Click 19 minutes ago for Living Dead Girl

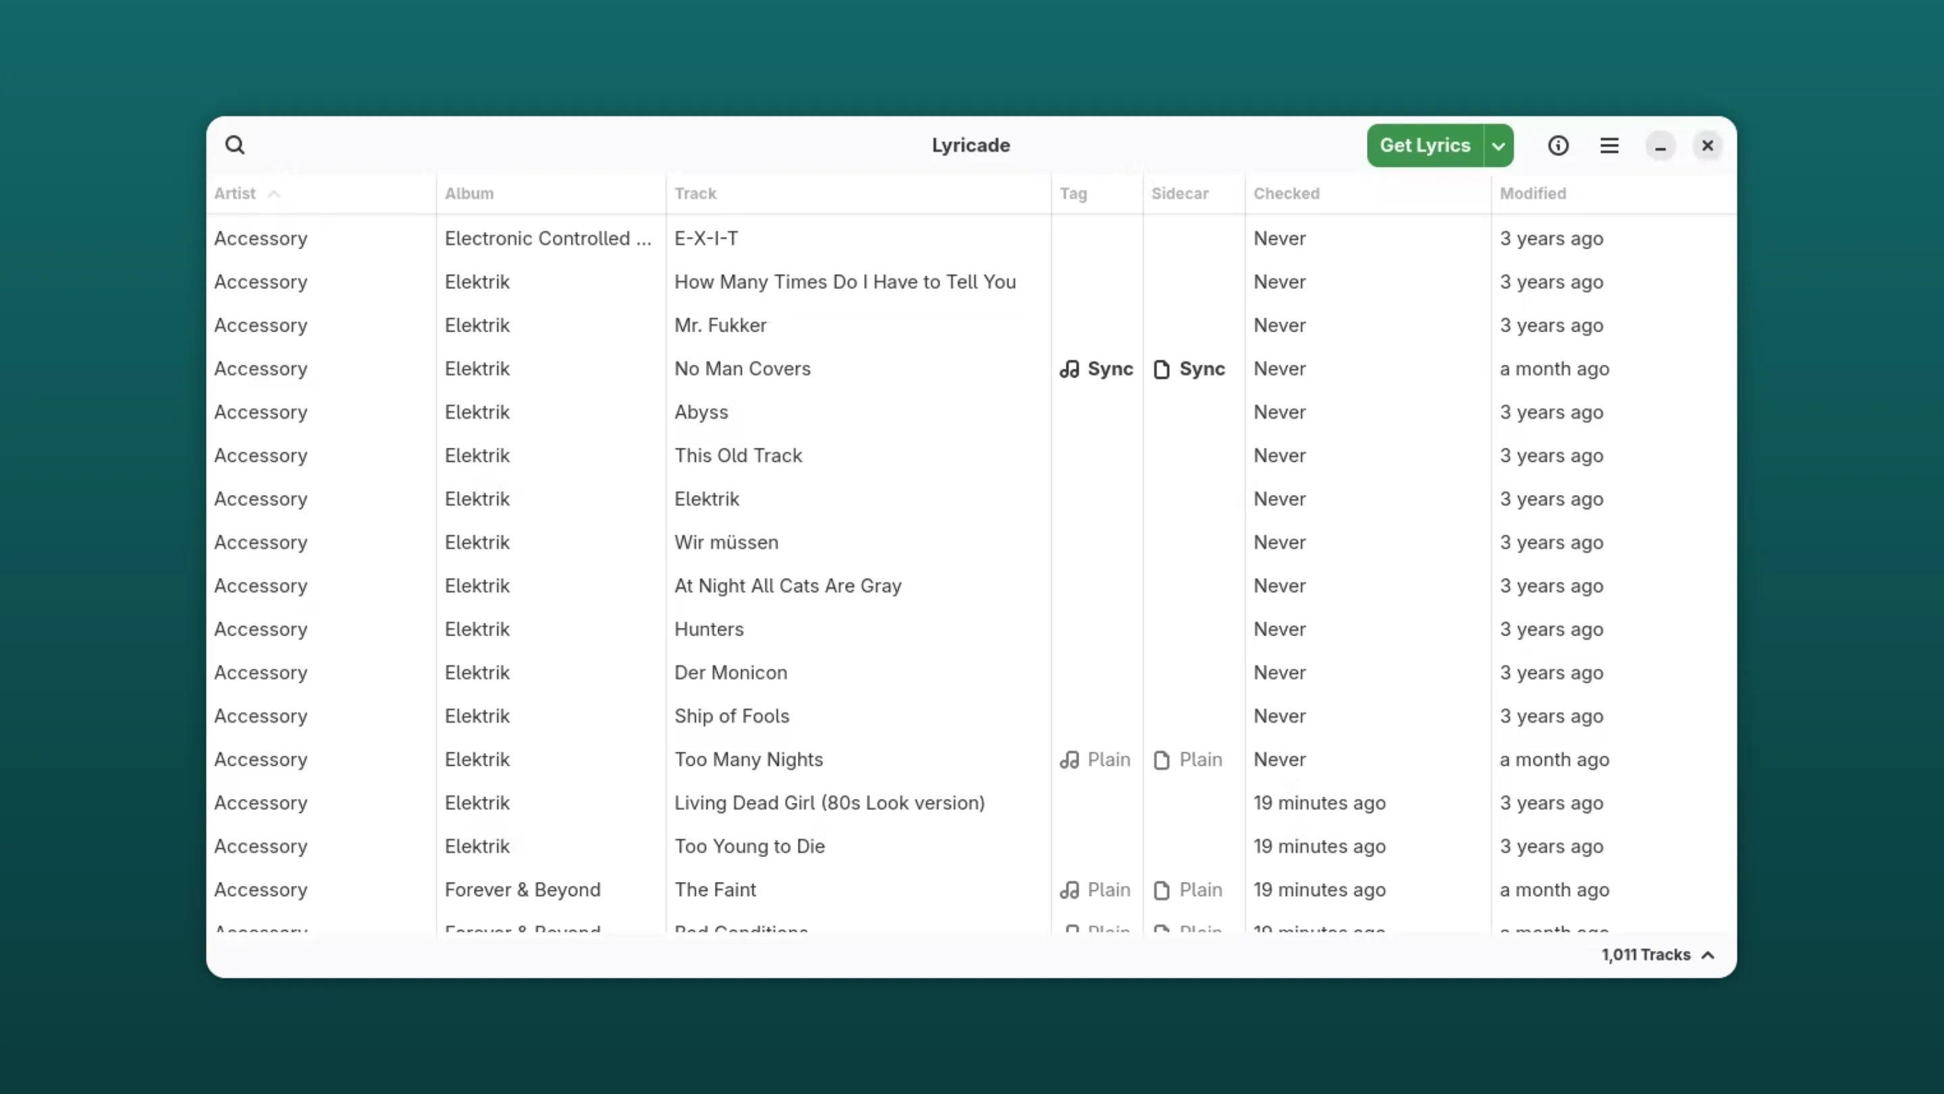pyautogui.click(x=1319, y=802)
